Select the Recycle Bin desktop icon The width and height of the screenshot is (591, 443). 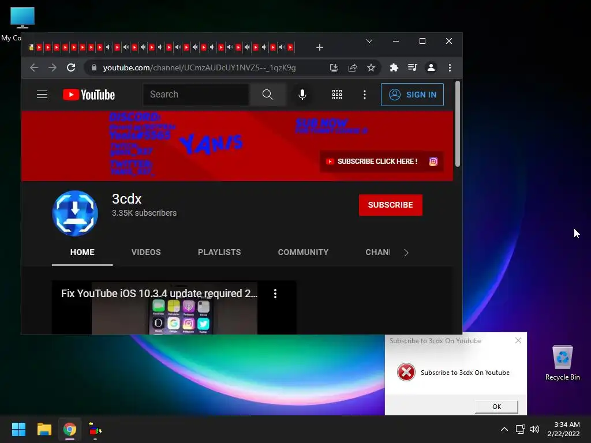562,363
